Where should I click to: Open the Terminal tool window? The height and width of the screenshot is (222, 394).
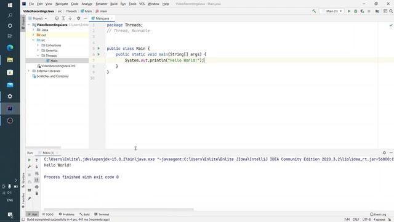pos(102,215)
